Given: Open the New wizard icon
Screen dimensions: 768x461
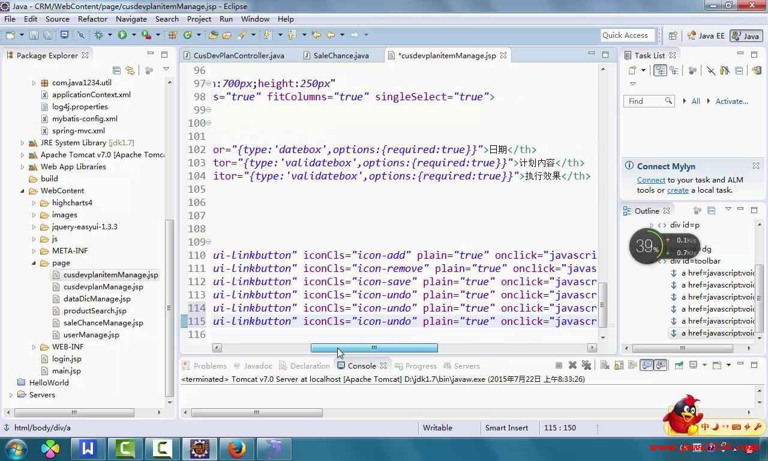Looking at the screenshot, I should [10, 35].
